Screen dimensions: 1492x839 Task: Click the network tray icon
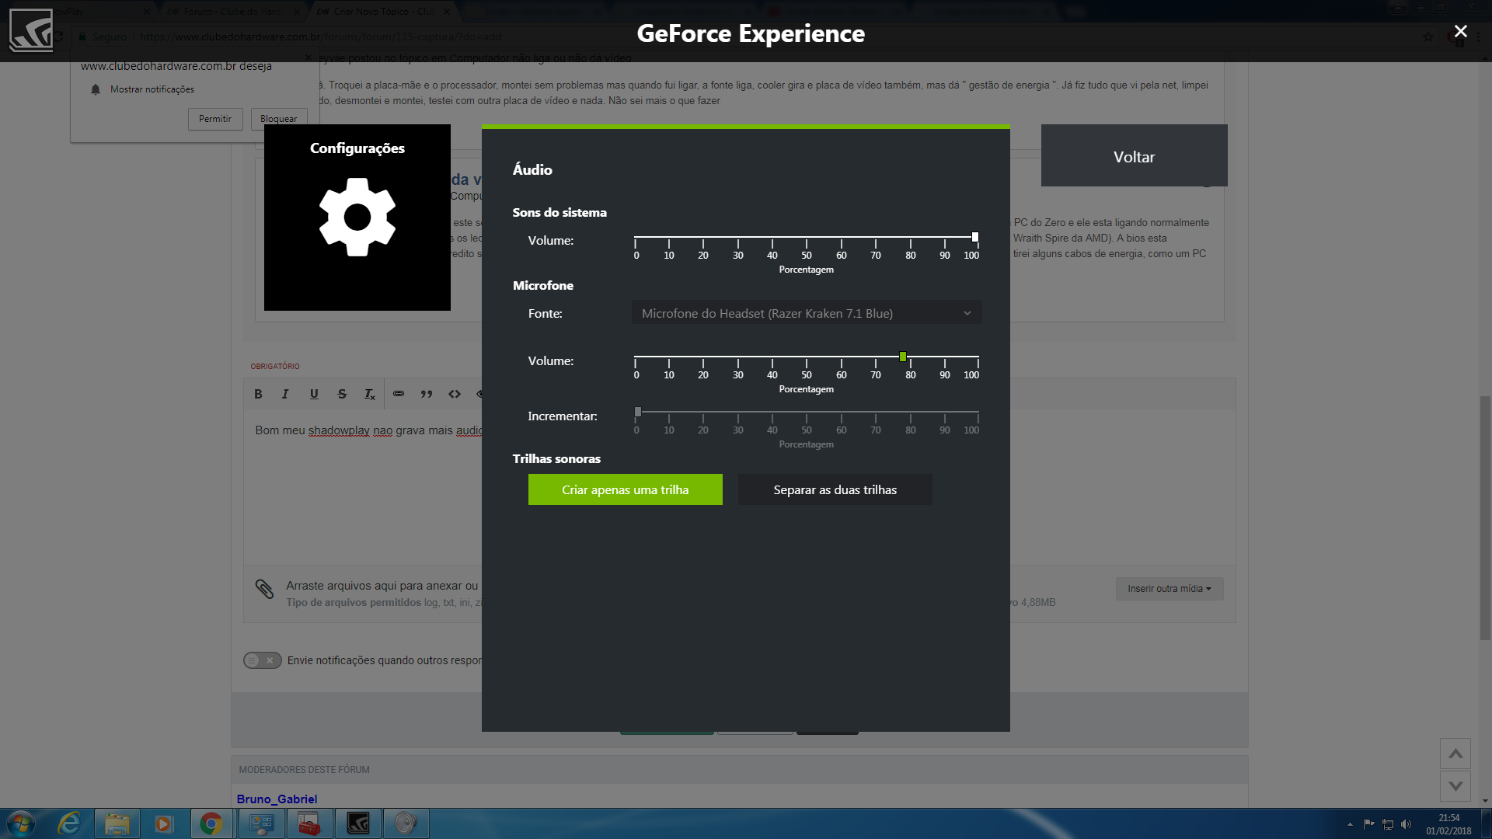[1388, 824]
